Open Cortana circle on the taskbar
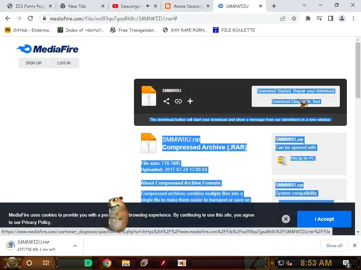Viewport: 361px width, 270px height. pyautogui.click(x=29, y=263)
